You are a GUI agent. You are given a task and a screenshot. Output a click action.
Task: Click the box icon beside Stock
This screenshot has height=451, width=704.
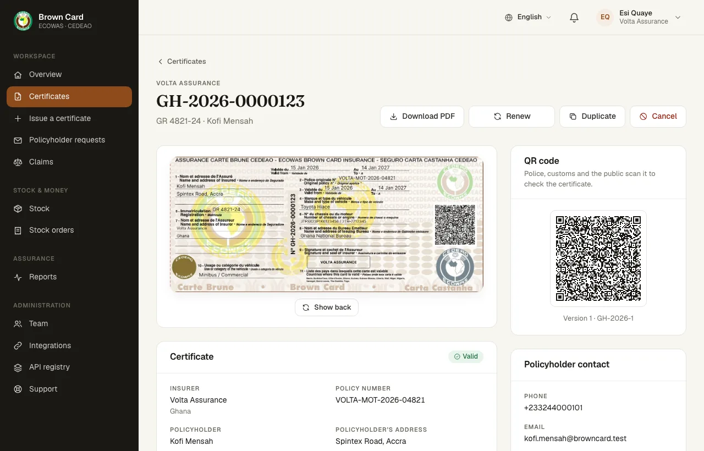(18, 209)
